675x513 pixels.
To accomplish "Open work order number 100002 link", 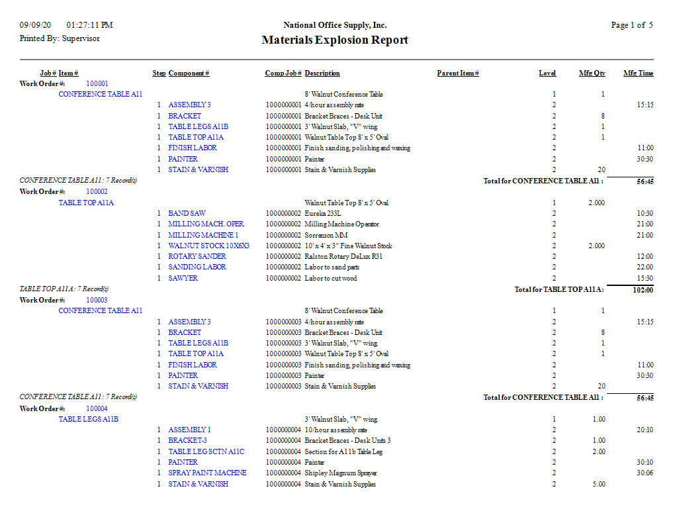I will tap(97, 192).
